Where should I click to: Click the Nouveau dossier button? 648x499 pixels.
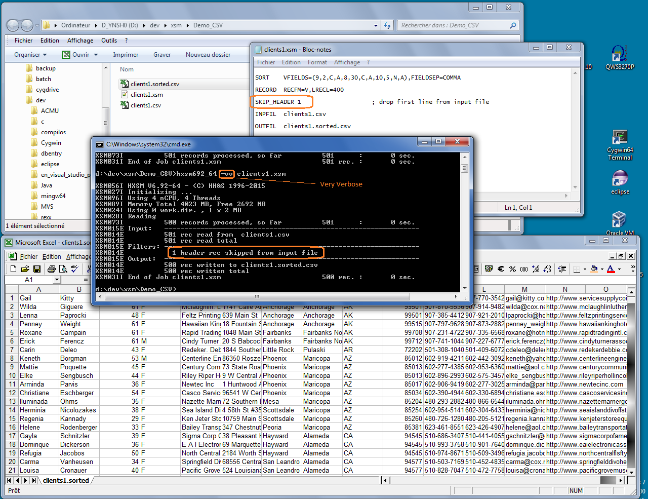coord(208,55)
